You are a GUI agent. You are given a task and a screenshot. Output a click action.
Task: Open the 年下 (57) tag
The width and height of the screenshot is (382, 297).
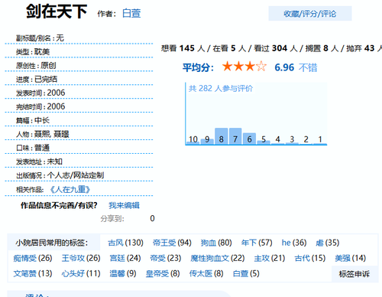point(257,243)
